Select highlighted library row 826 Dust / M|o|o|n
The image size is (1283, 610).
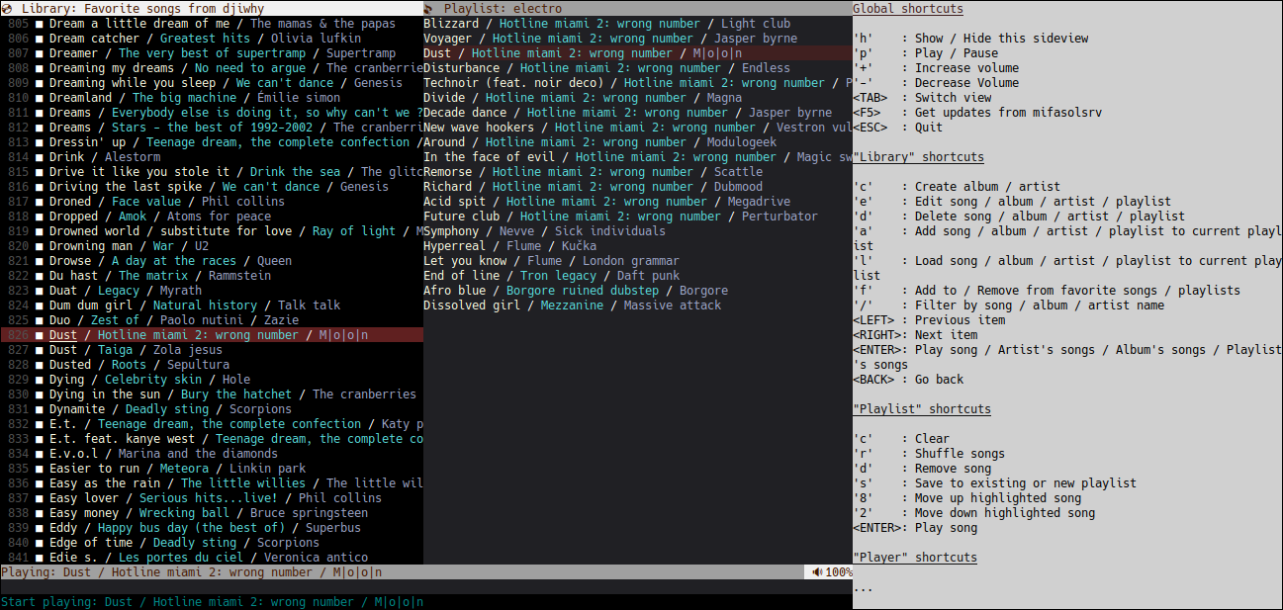(x=212, y=335)
